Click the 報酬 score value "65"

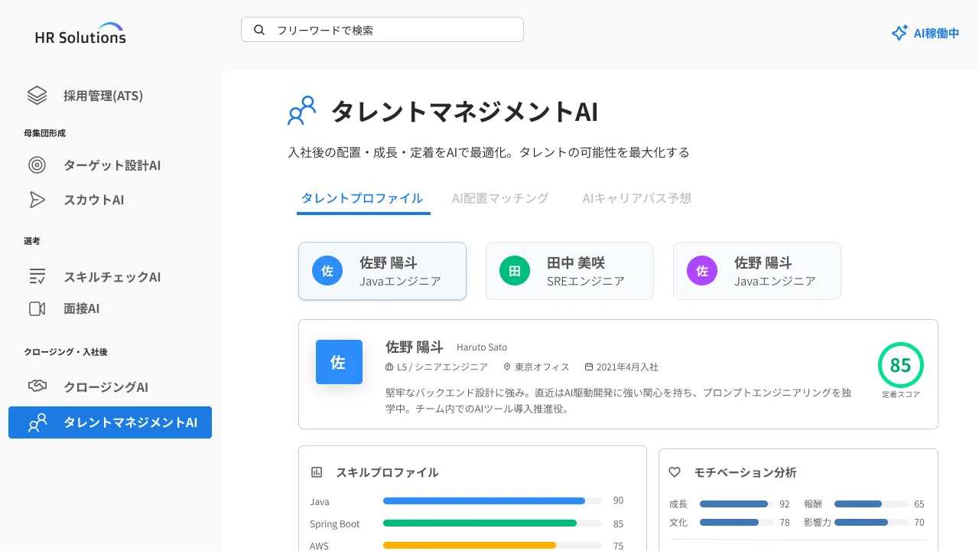pos(919,504)
